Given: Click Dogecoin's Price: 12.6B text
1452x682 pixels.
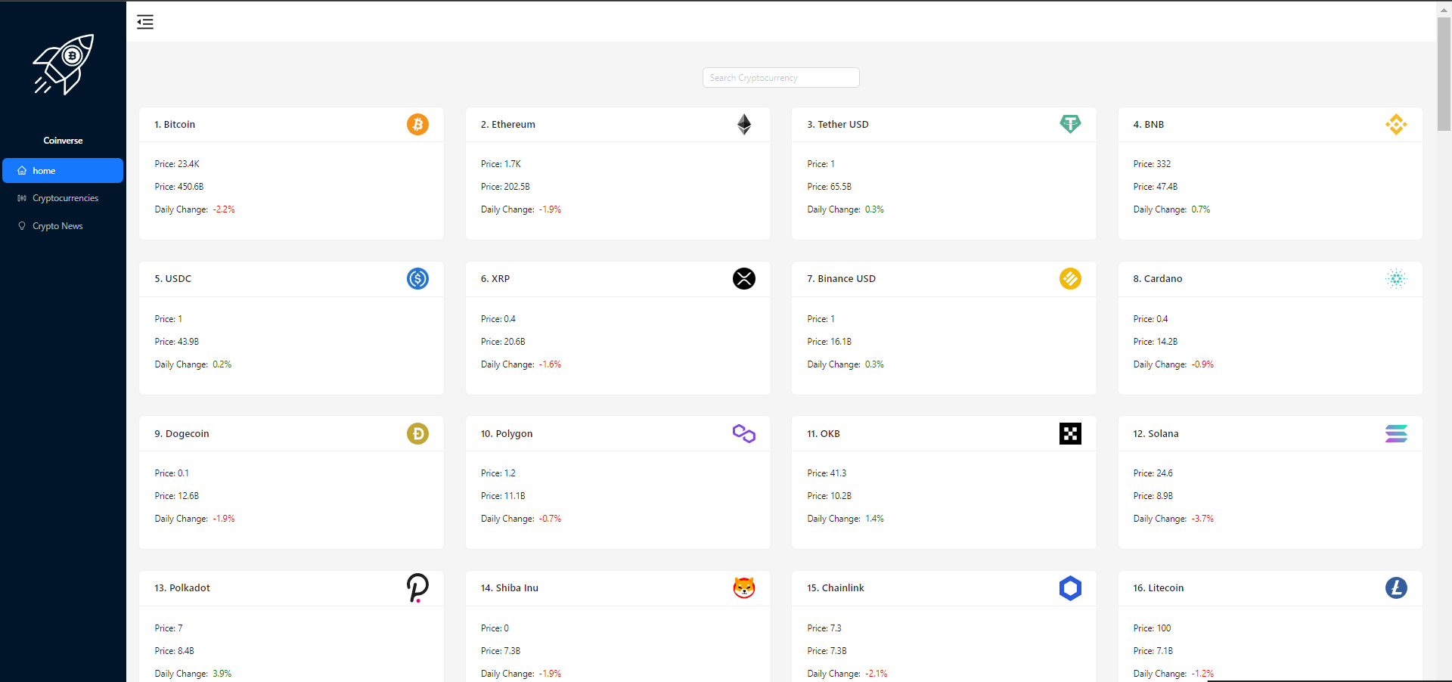Looking at the screenshot, I should pyautogui.click(x=177, y=496).
